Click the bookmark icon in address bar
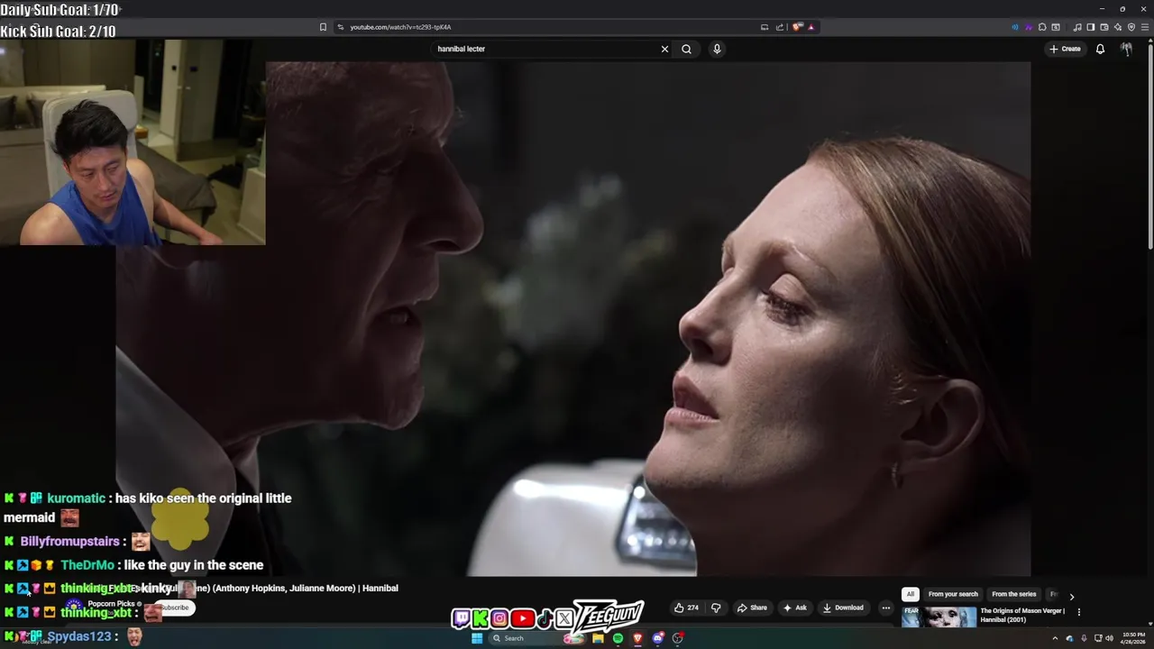Image resolution: width=1154 pixels, height=649 pixels. (323, 27)
